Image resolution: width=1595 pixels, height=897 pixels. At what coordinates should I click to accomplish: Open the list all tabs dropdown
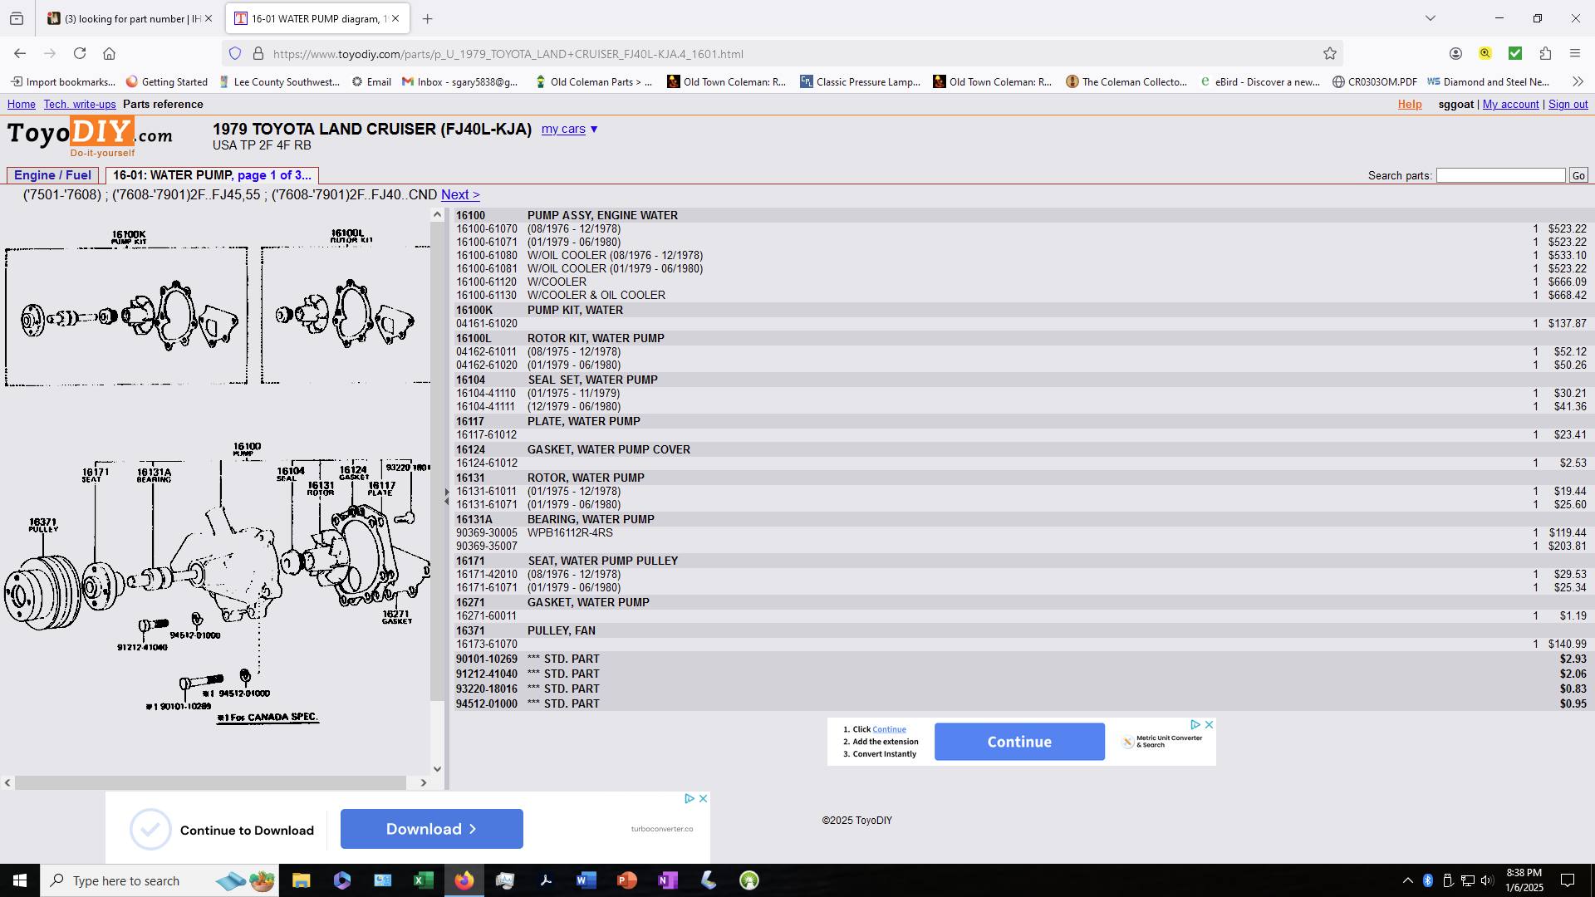[1431, 18]
